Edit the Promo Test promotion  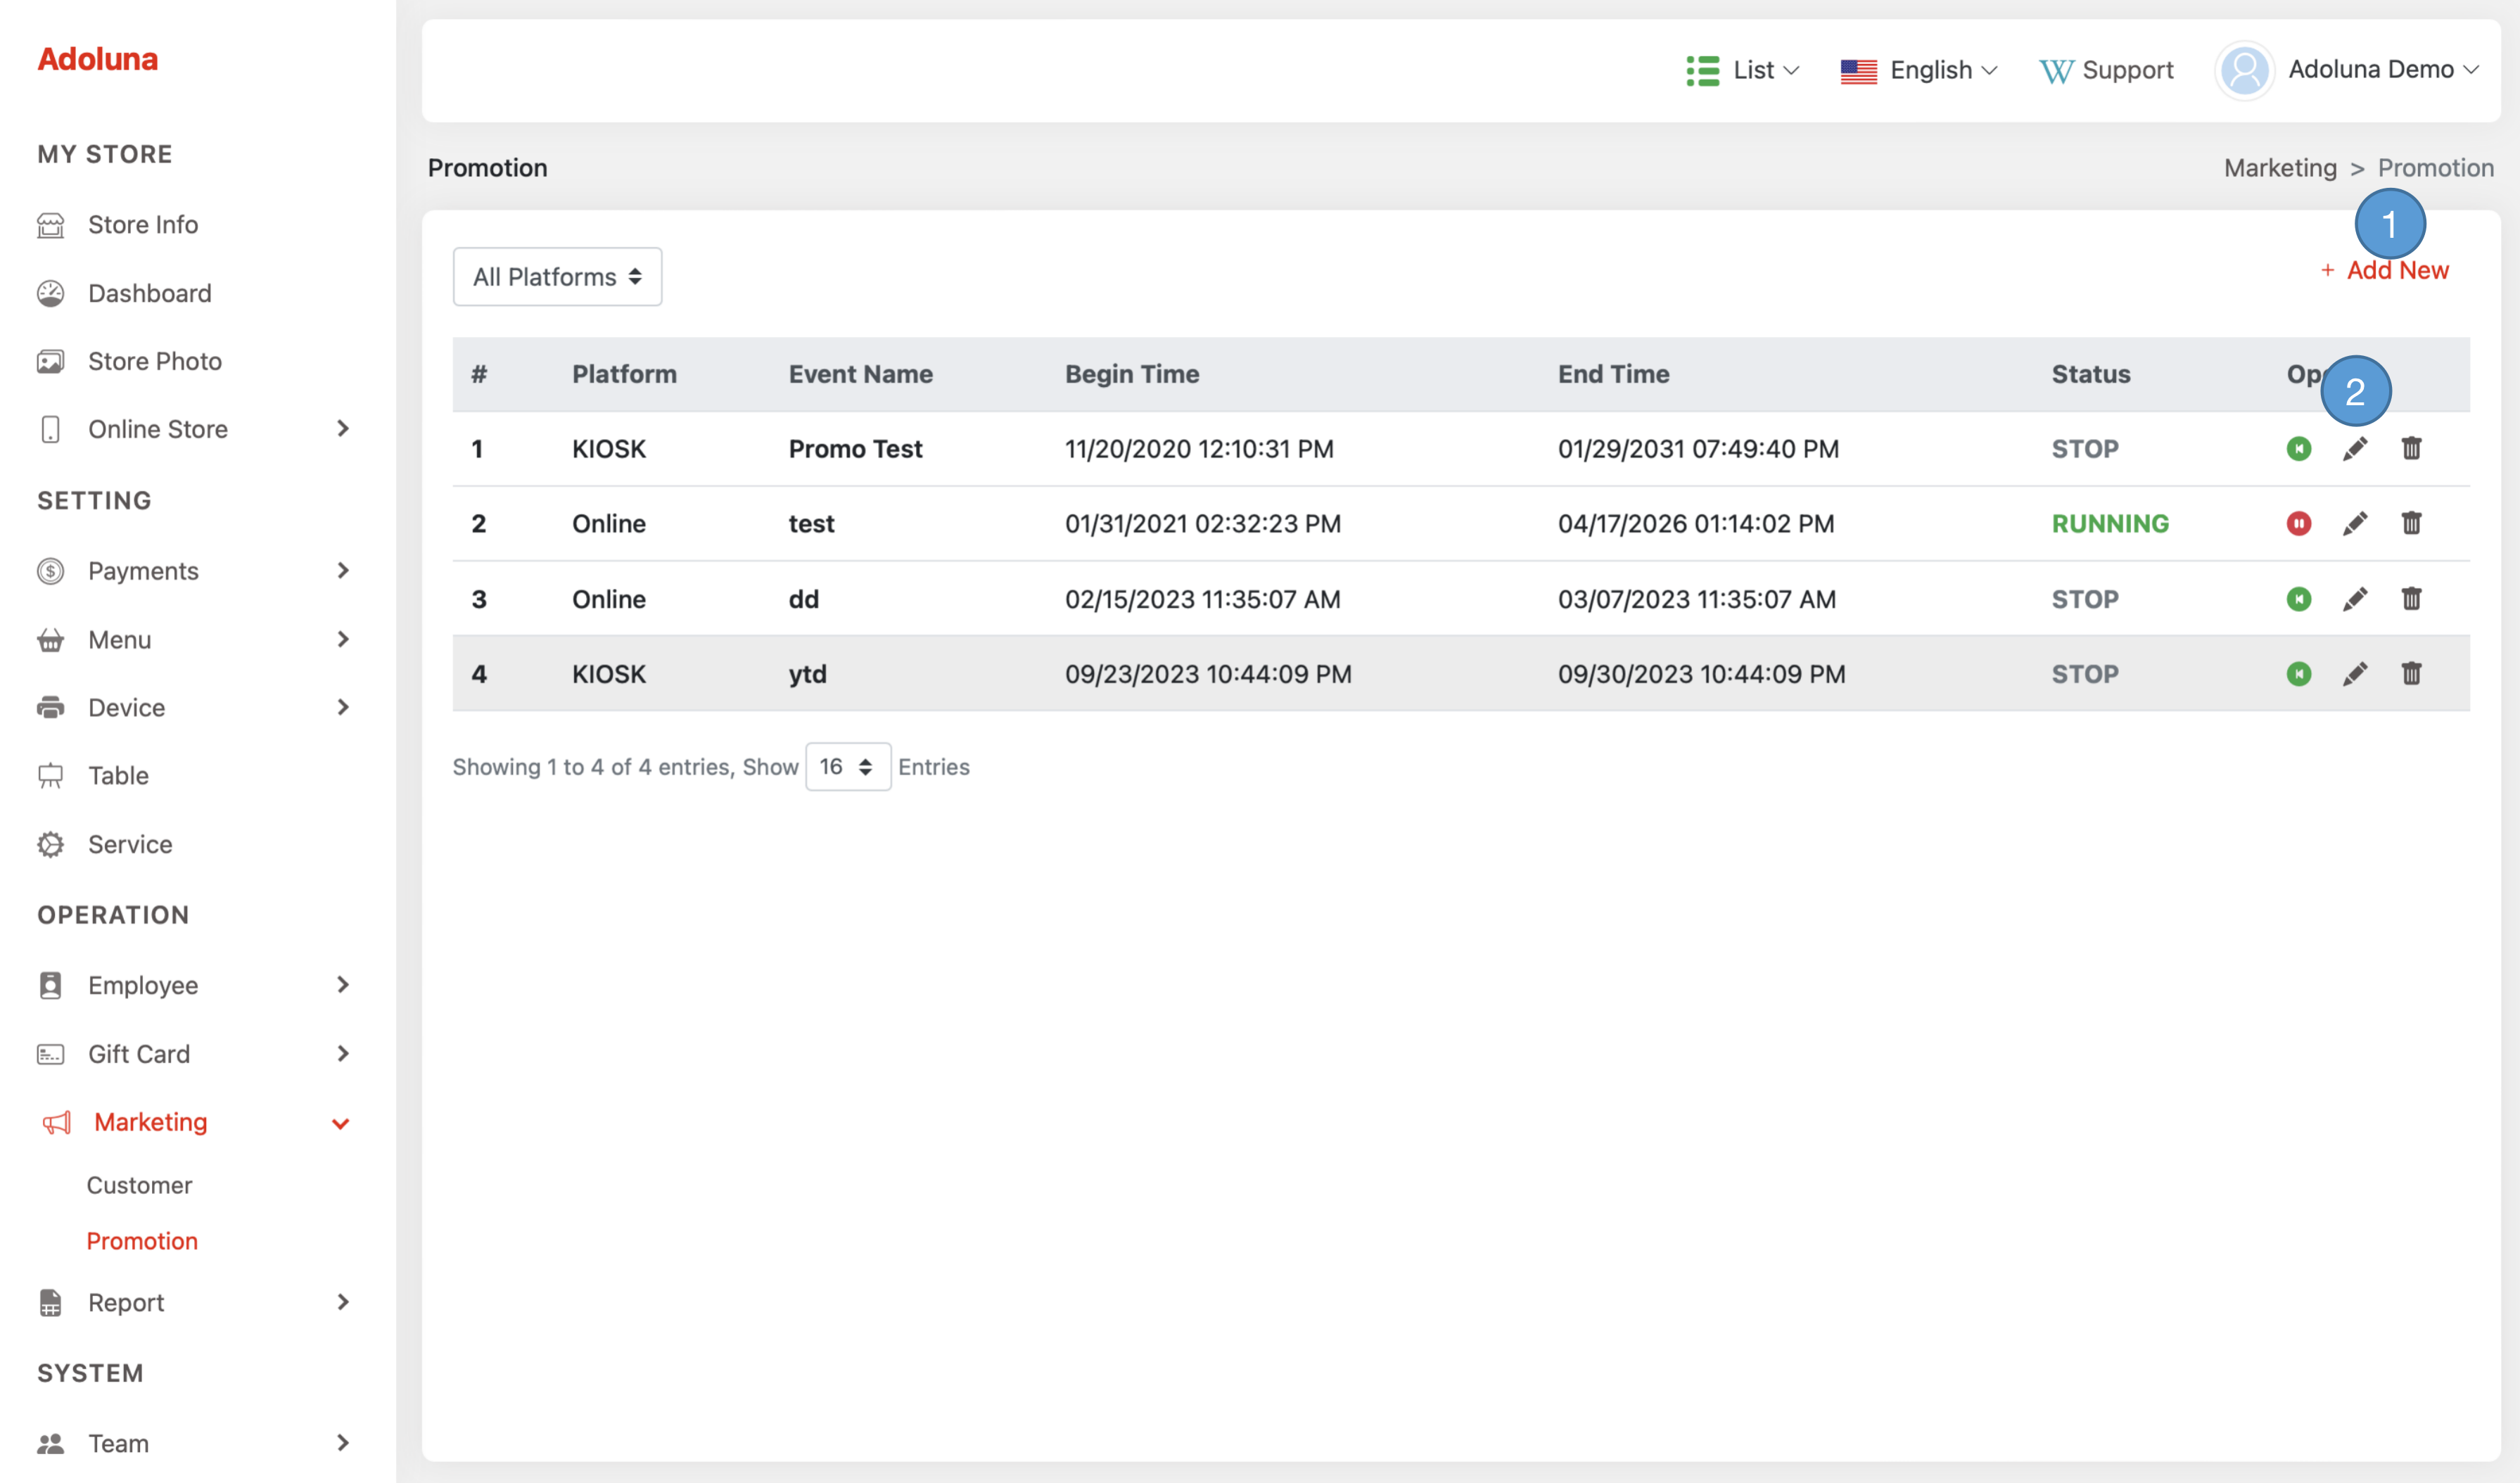[x=2354, y=449]
